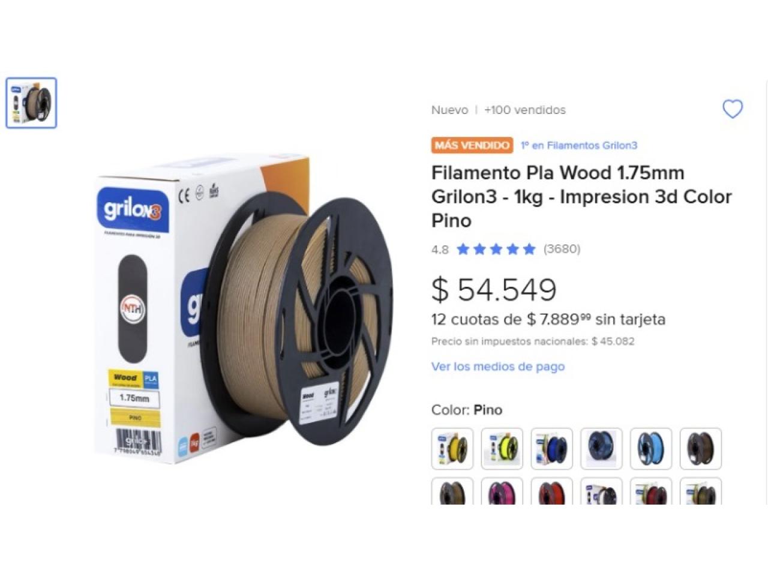The height and width of the screenshot is (576, 768).
Task: Choose the neon green filament color option
Action: pyautogui.click(x=502, y=448)
